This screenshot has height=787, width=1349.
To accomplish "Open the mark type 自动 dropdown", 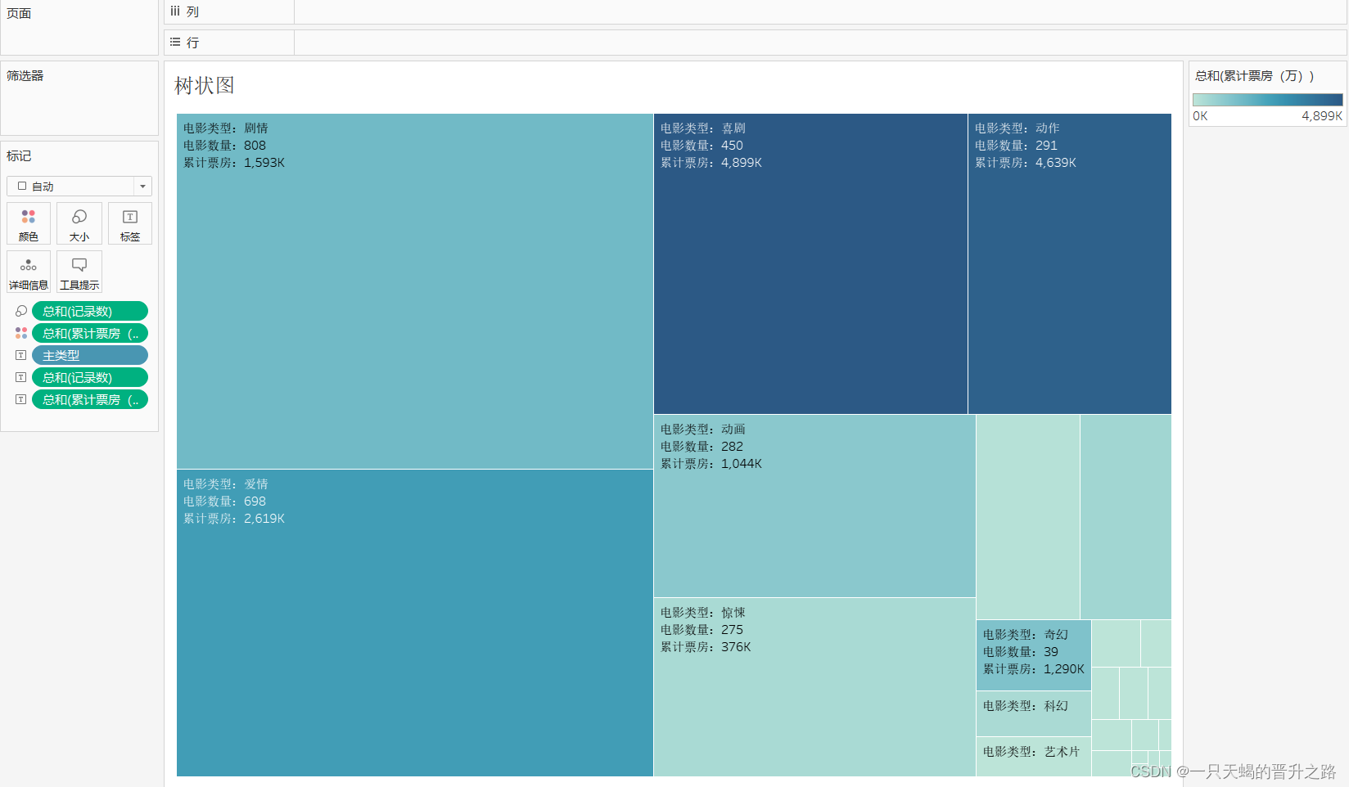I will [x=79, y=187].
